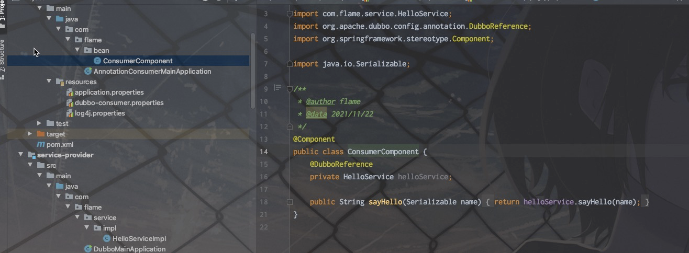Click service-provider module folder icon
Screen dimensions: 689x253
tap(31, 155)
